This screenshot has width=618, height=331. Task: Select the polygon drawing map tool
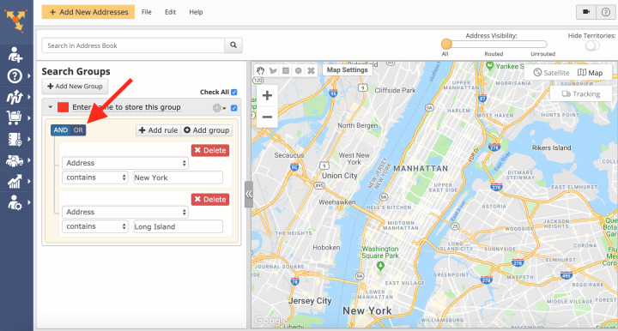click(x=273, y=71)
